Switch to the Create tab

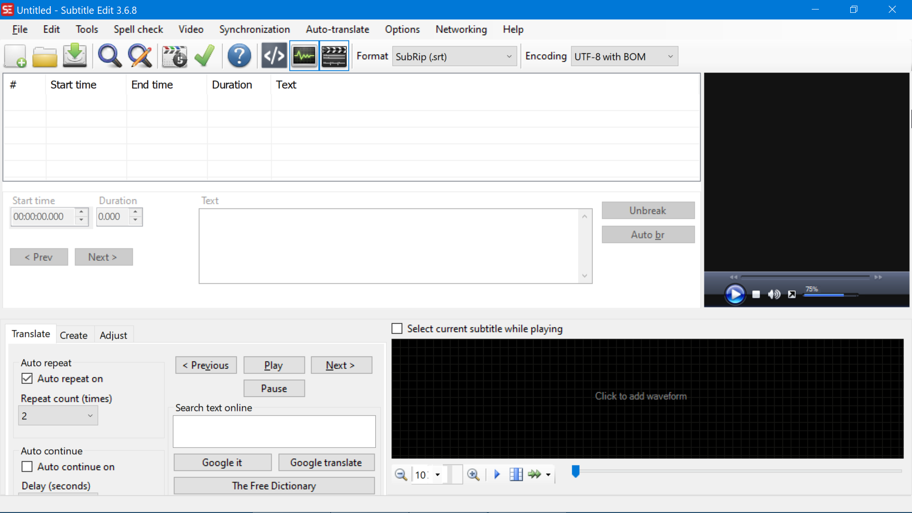pyautogui.click(x=74, y=334)
